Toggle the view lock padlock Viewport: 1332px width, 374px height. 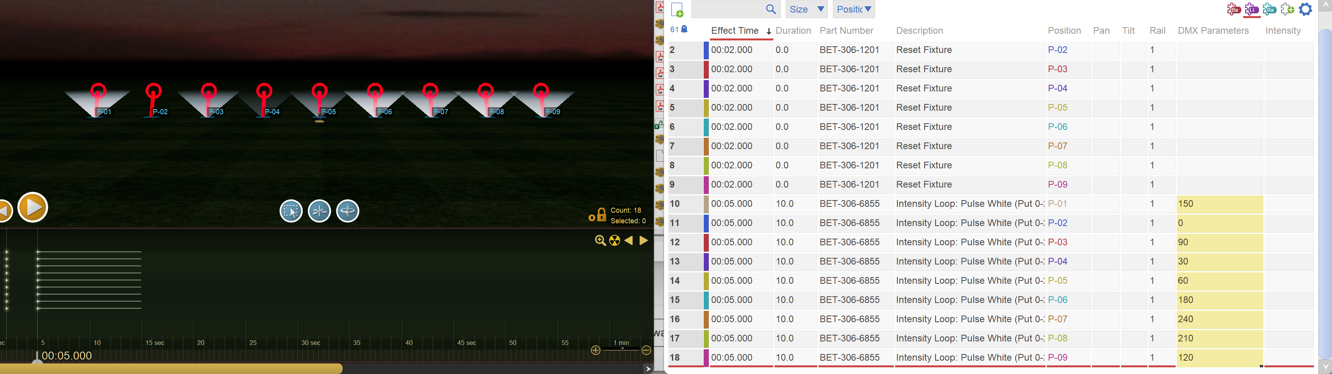[x=601, y=215]
